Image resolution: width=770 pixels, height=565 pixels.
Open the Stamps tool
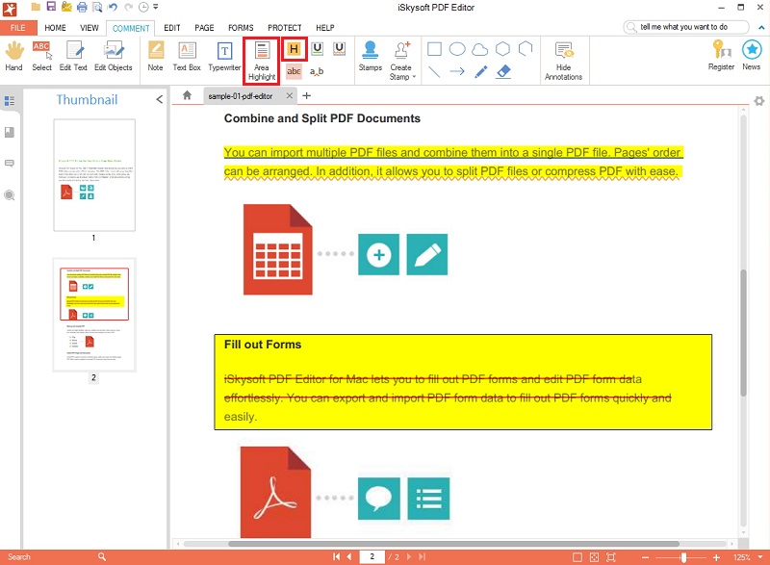[371, 60]
